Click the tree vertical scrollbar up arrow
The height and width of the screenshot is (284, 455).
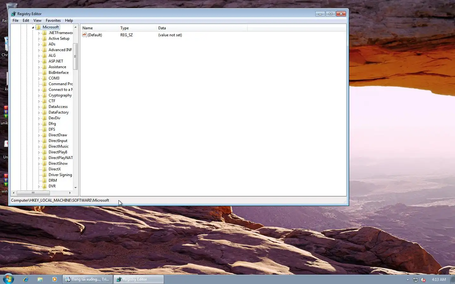[x=75, y=27]
